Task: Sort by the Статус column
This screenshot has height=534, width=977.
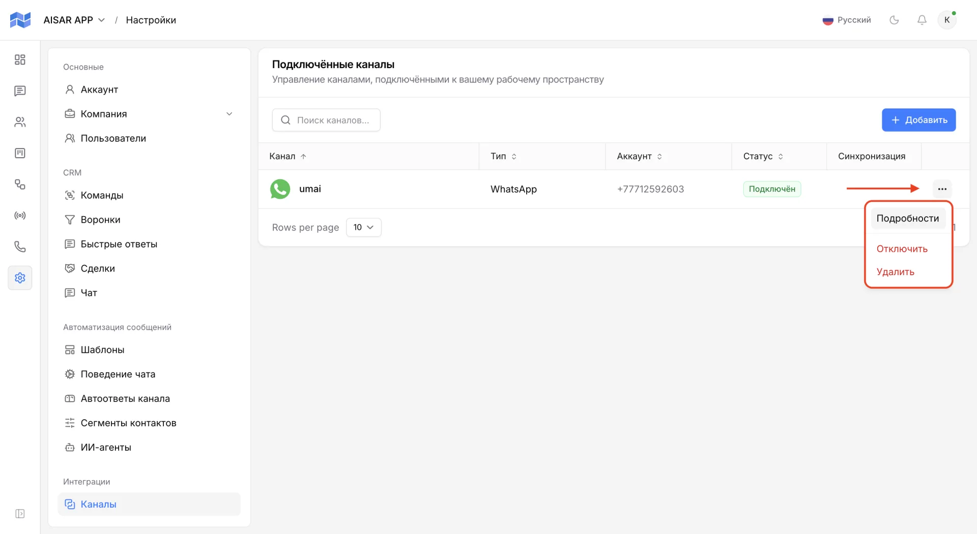Action: pos(763,156)
